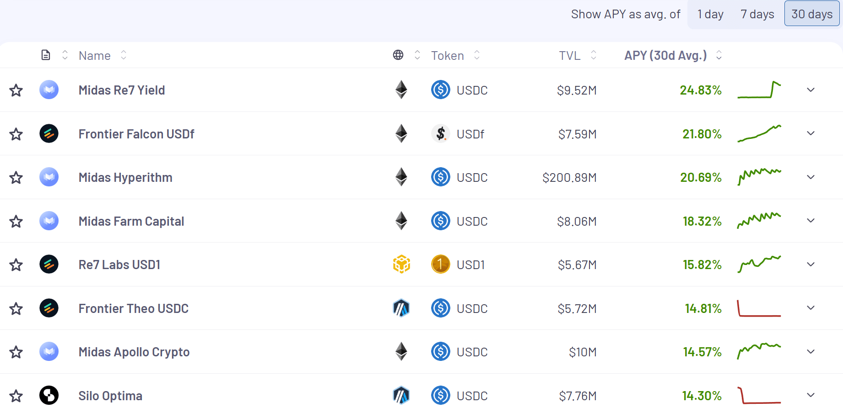Toggle favorite star for Silo Optima
Viewport: 843px width, 413px height.
16,396
